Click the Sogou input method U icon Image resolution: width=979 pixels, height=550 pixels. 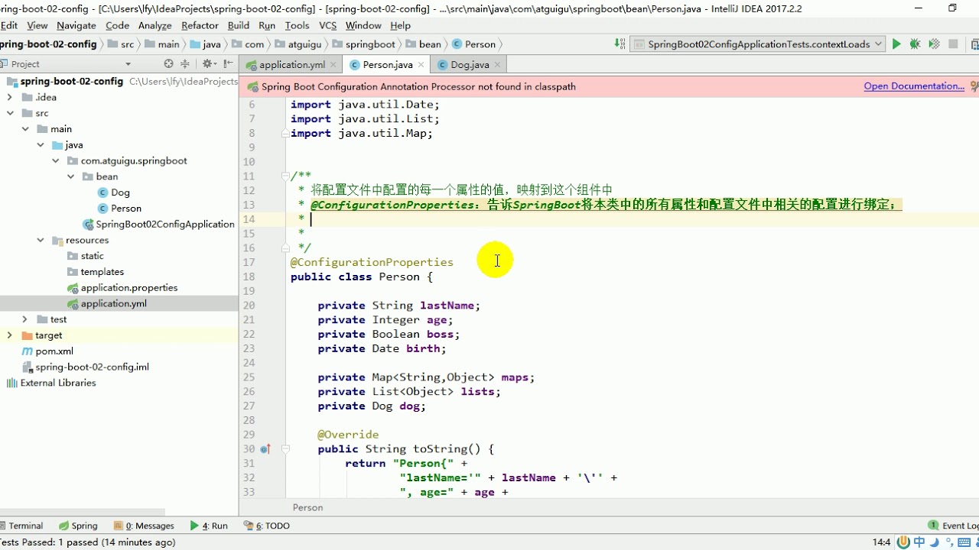point(903,542)
